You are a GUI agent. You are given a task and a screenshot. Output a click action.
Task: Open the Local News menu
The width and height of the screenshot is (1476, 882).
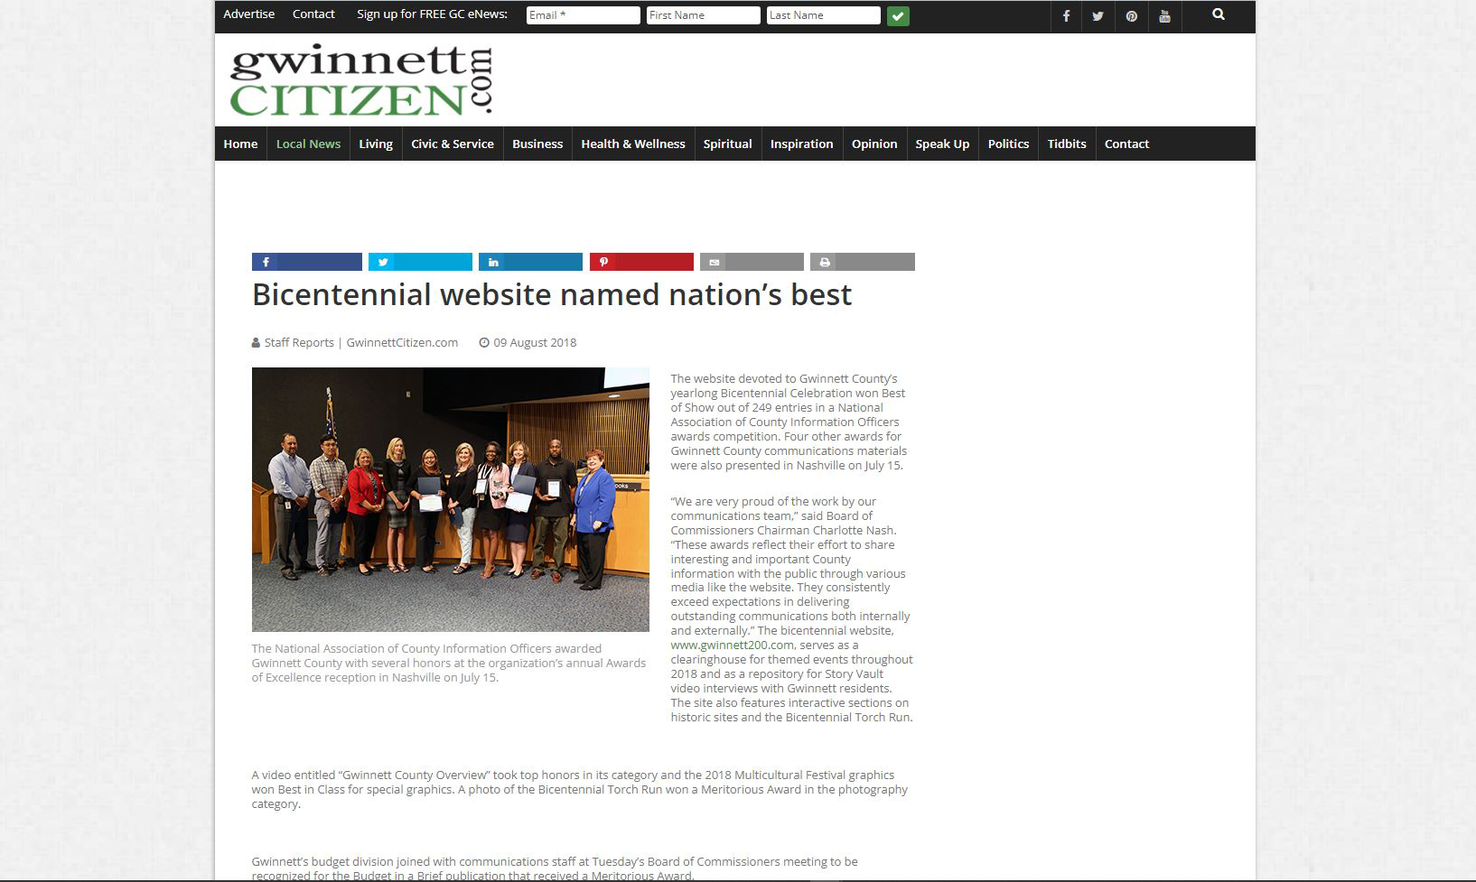[308, 144]
